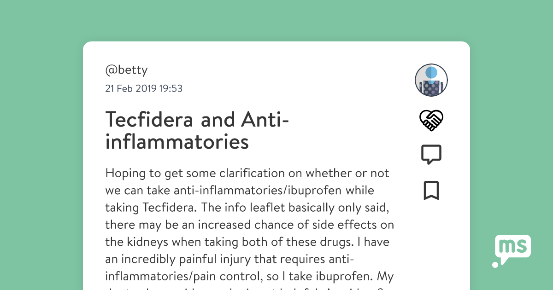Image resolution: width=553 pixels, height=290 pixels.
Task: Open betty's profile avatar picture
Action: tap(431, 80)
